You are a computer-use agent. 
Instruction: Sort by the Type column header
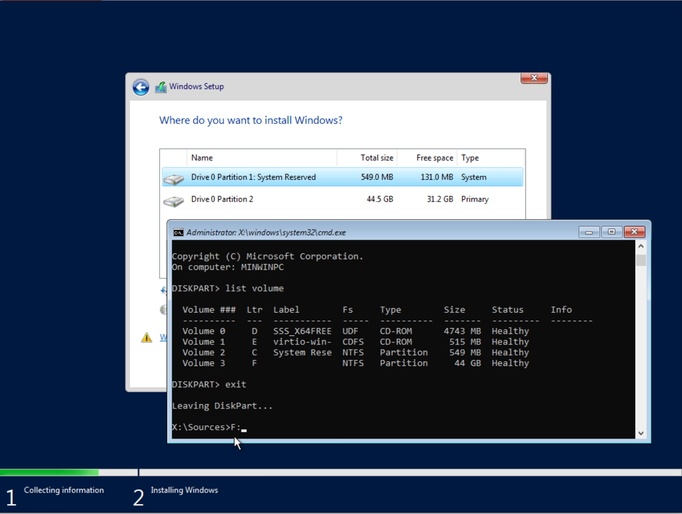coord(491,158)
